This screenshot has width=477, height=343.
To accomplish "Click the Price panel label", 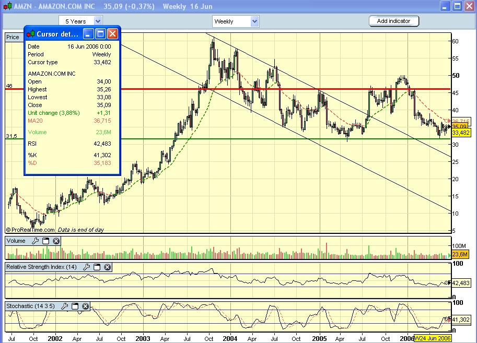I will [13, 37].
